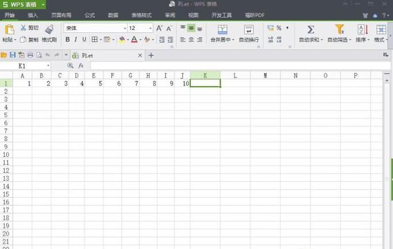Image resolution: width=393 pixels, height=249 pixels.
Task: Click the Save icon in quick access toolbar
Action: coord(13,55)
